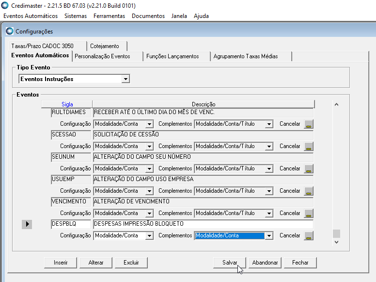The width and height of the screenshot is (376, 282).
Task: Expand Complementos dropdown for SEUNUM
Action: click(269, 168)
